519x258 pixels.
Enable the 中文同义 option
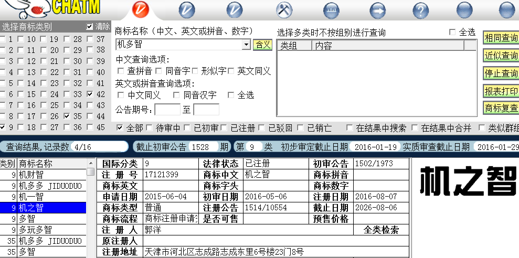121,95
